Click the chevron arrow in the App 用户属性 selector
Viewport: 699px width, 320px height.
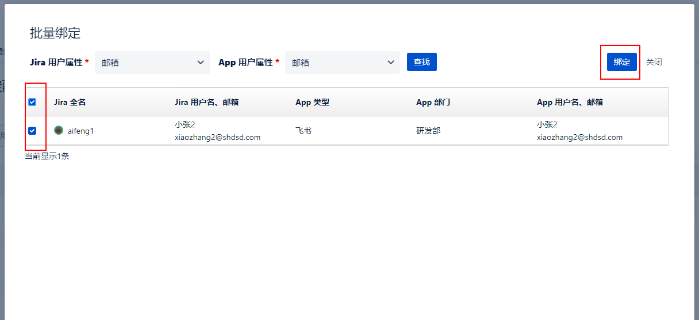391,62
